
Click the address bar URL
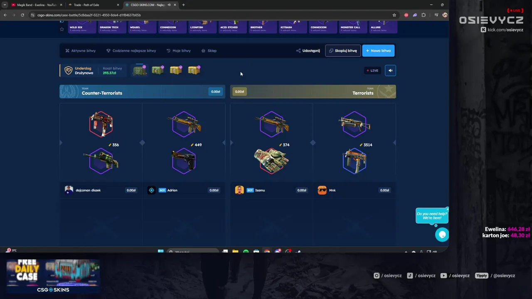click(89, 15)
